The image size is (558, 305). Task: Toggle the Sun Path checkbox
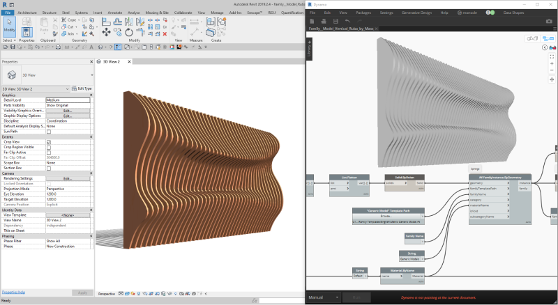[x=49, y=131]
